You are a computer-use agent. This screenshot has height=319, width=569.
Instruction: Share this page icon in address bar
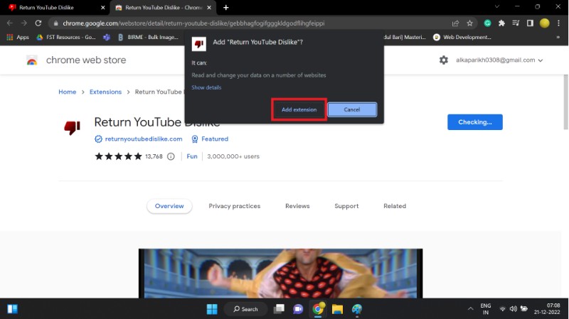pos(455,23)
